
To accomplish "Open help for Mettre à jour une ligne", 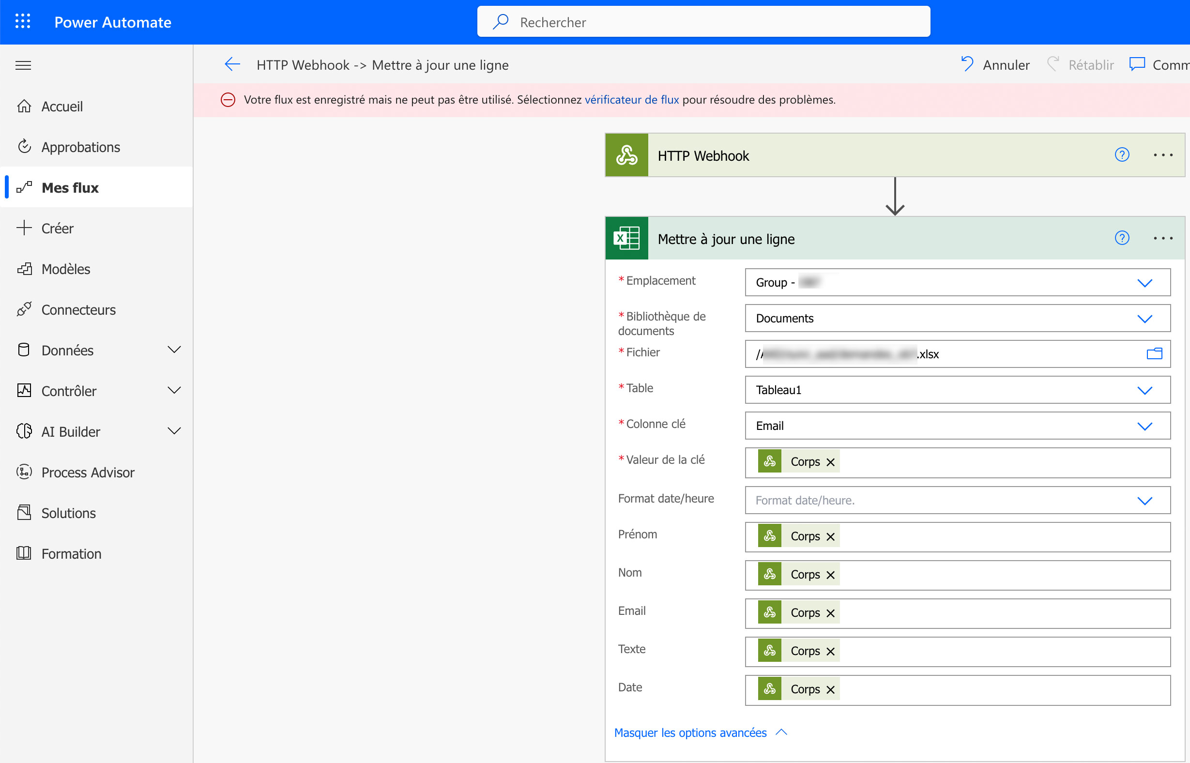I will (x=1122, y=238).
